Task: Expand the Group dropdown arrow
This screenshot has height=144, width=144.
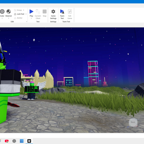Action: (x=24, y=10)
